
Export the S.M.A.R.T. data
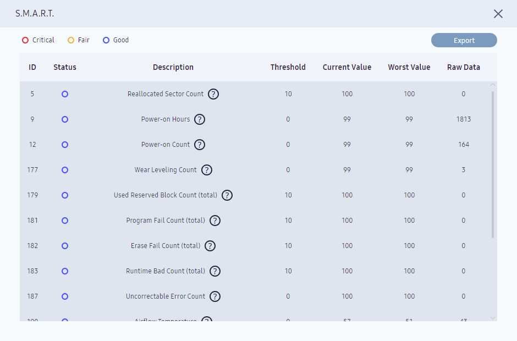pyautogui.click(x=464, y=40)
